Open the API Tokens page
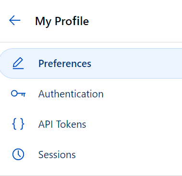Viewport: 182px width, 176px height. tap(91, 124)
